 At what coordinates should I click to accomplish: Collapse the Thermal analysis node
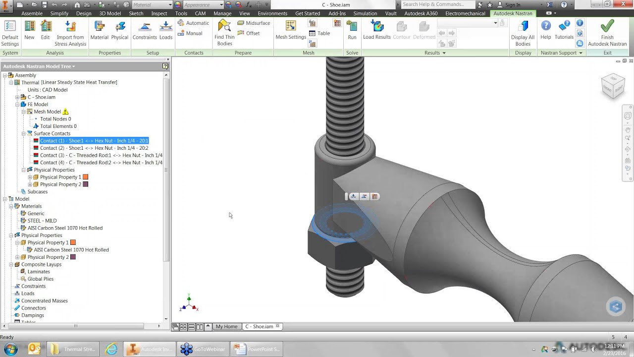point(11,82)
